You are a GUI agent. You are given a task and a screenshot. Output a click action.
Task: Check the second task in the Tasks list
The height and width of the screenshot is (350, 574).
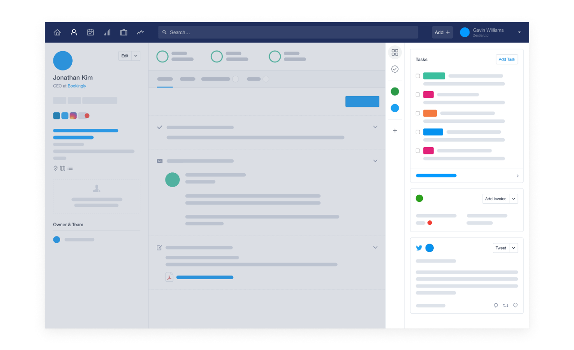click(x=417, y=95)
